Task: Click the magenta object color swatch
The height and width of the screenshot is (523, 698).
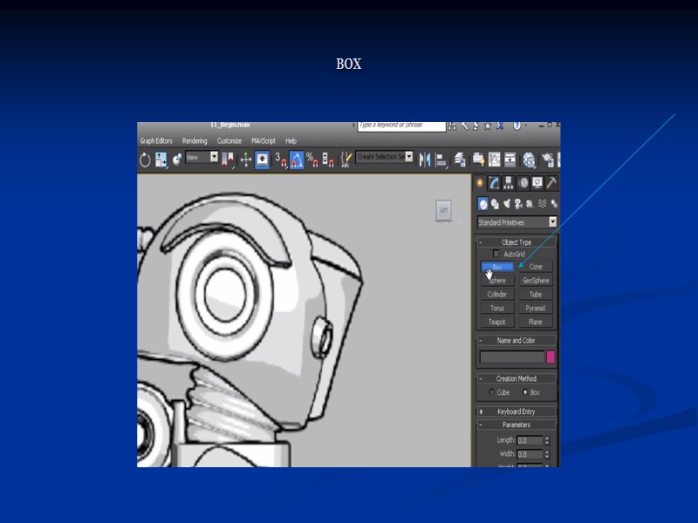Action: tap(551, 357)
